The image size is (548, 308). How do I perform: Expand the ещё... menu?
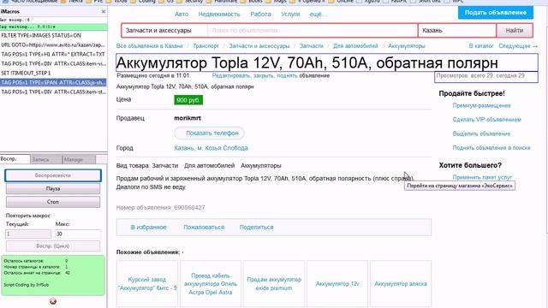318,15
